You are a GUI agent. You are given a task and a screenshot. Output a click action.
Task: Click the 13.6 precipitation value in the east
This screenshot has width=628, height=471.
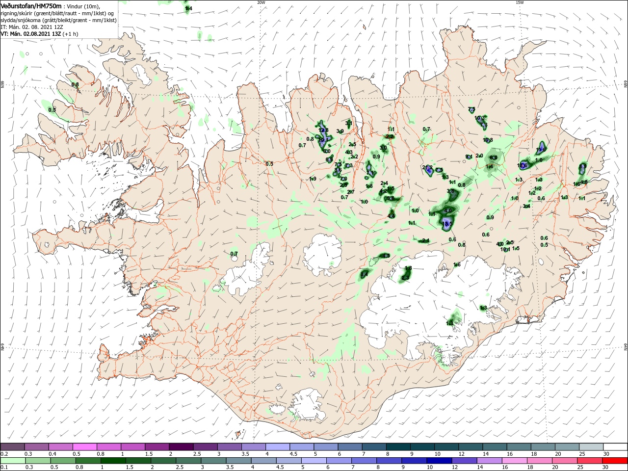(x=522, y=166)
